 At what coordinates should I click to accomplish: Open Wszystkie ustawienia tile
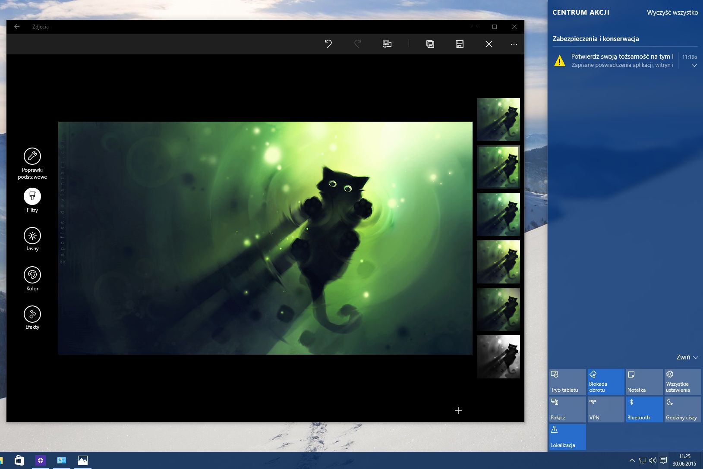[x=683, y=382]
